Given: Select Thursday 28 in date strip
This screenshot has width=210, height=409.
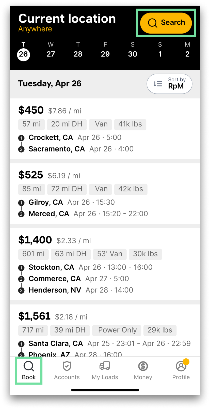Looking at the screenshot, I should (78, 50).
